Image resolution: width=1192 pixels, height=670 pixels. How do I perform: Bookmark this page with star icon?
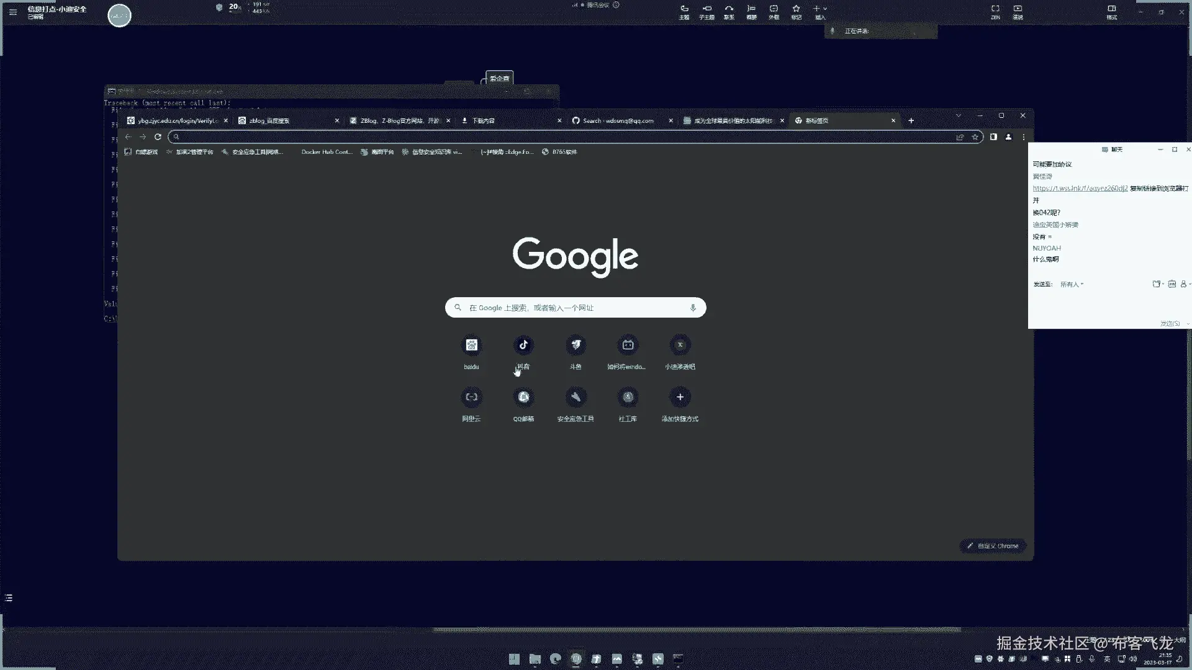(x=975, y=136)
